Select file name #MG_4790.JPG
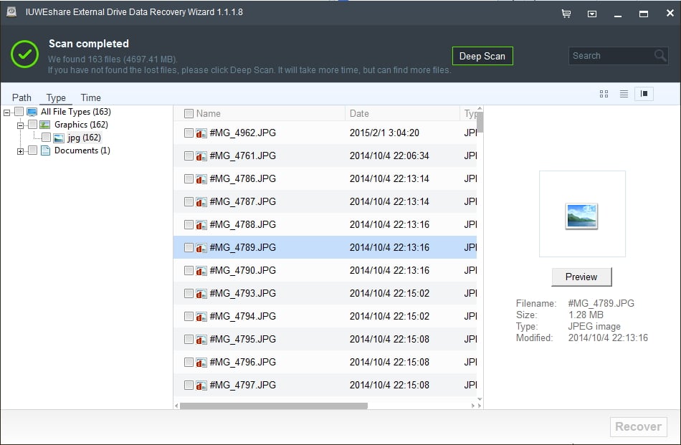 (243, 270)
